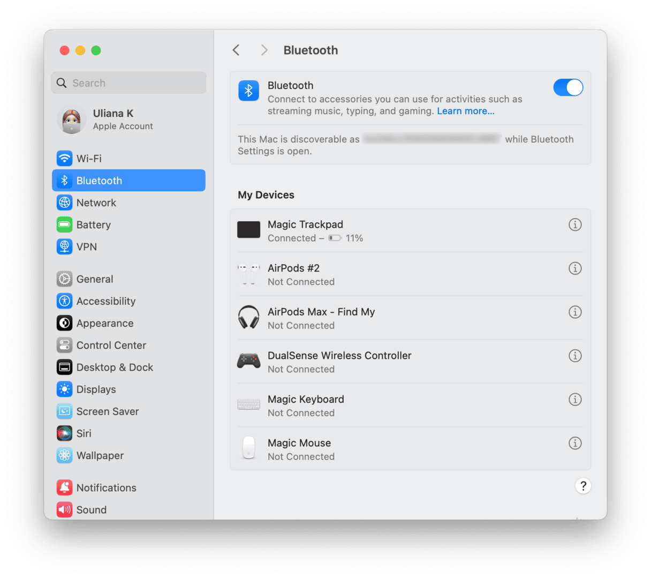Click the forward navigation chevron

click(x=264, y=50)
